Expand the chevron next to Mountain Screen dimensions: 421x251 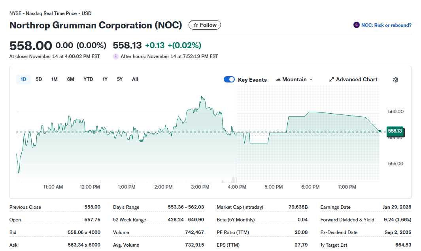point(310,79)
